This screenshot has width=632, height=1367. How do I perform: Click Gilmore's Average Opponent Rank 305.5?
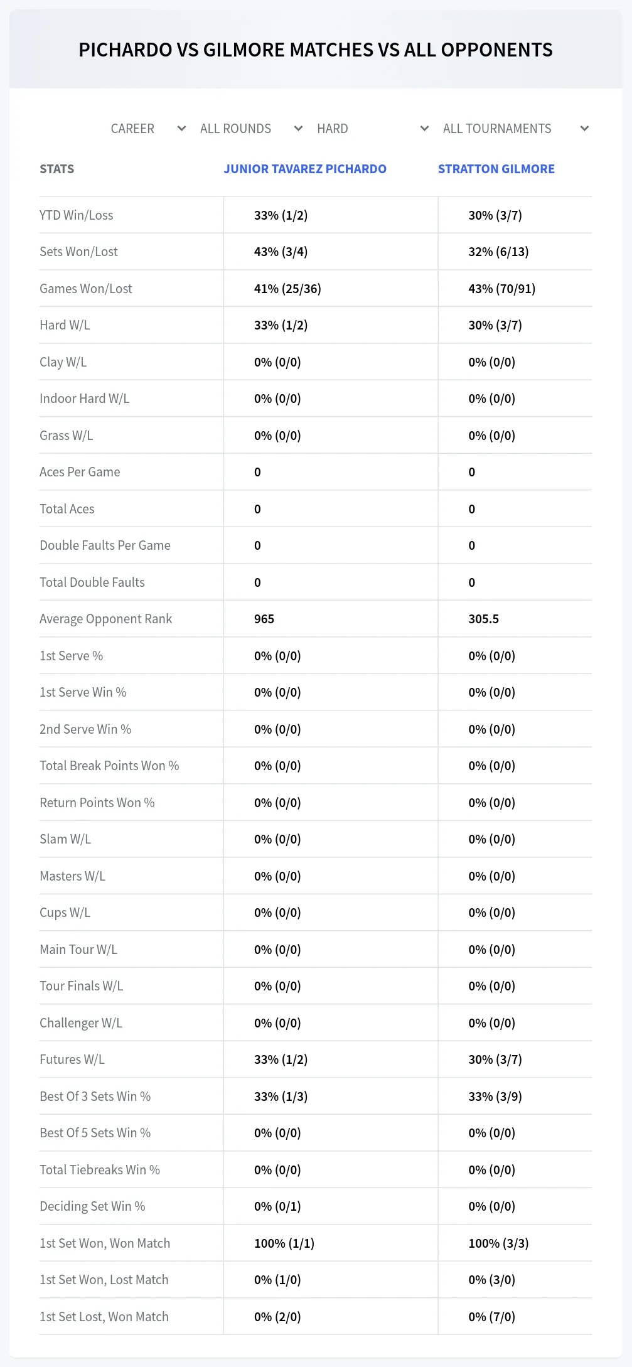click(x=484, y=619)
